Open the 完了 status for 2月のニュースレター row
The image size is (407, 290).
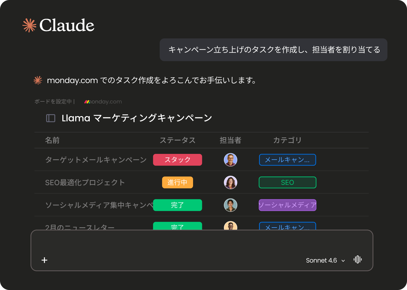177,226
